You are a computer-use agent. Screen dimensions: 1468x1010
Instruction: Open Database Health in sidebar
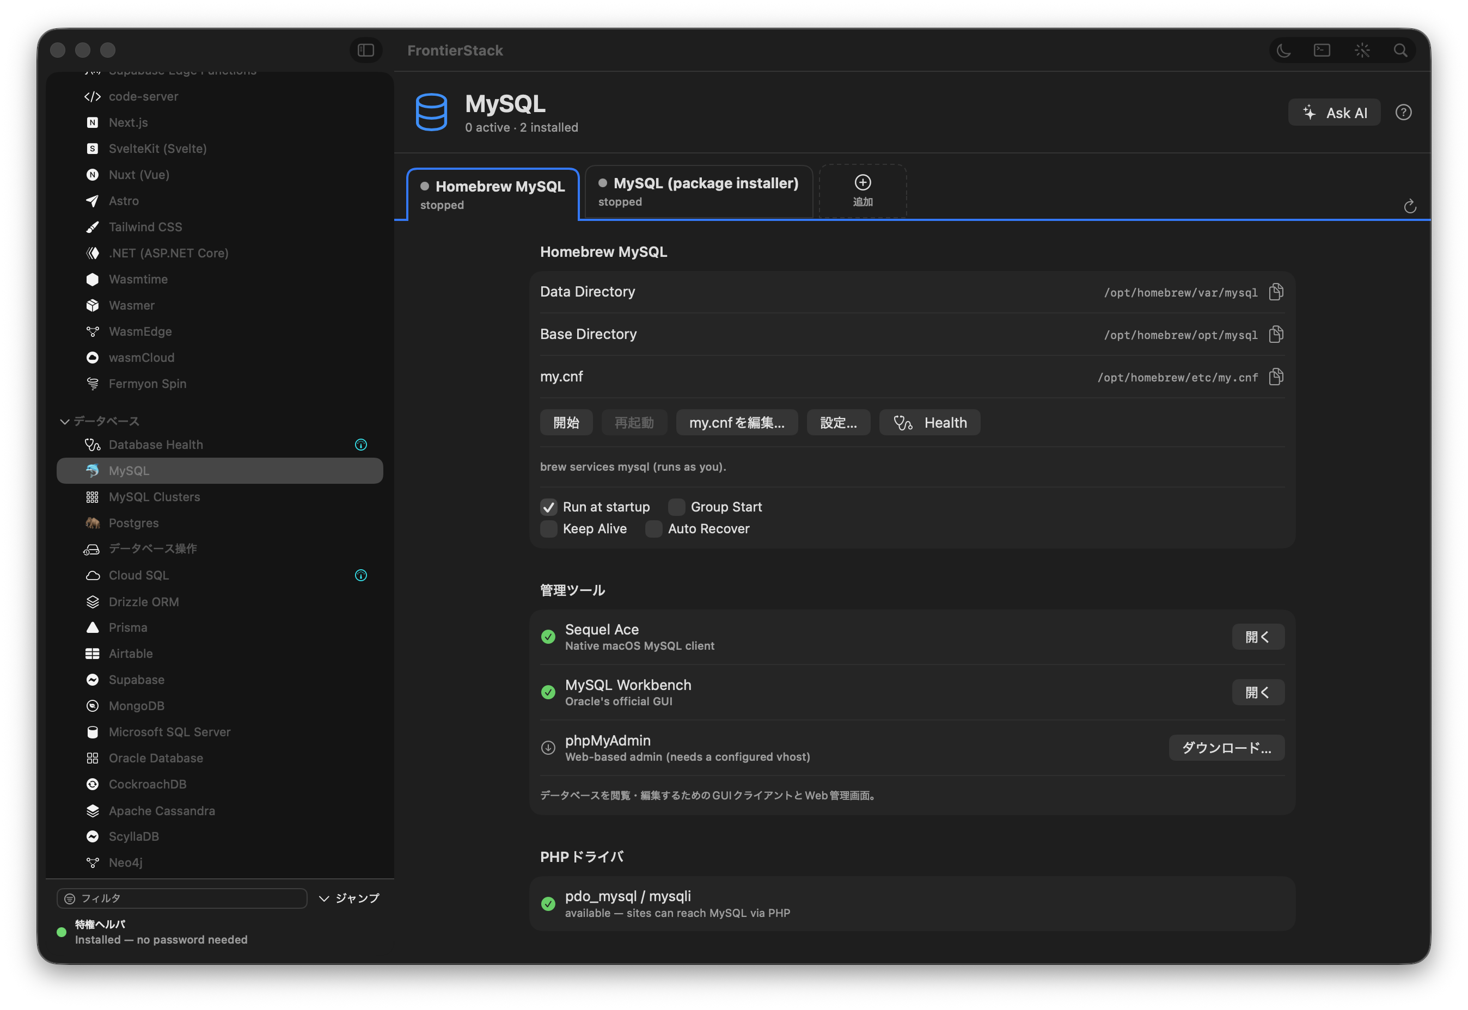point(219,445)
